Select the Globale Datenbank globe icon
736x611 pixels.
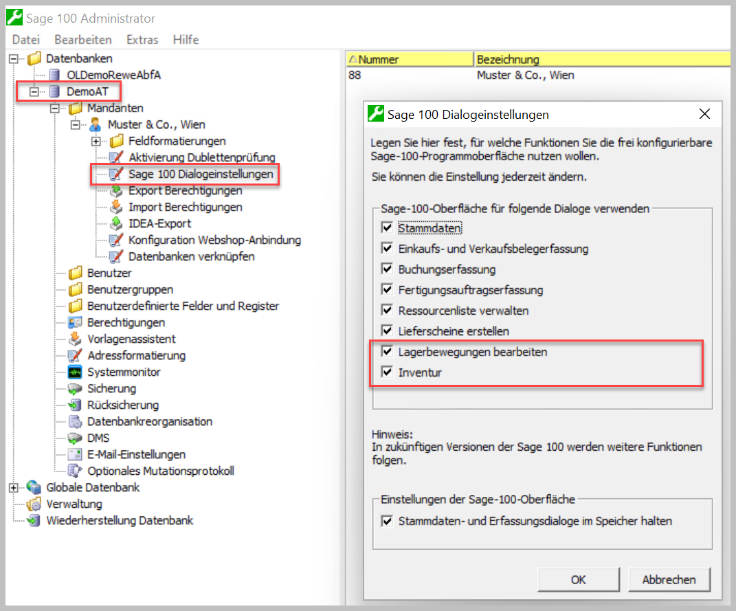[34, 487]
